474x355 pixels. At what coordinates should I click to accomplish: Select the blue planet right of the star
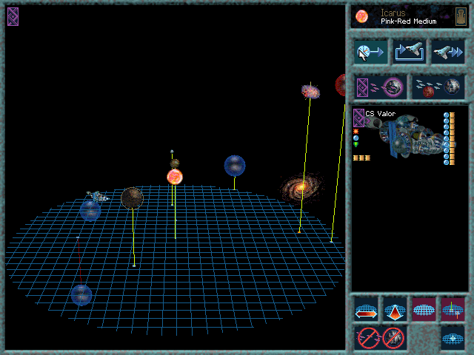(x=235, y=166)
